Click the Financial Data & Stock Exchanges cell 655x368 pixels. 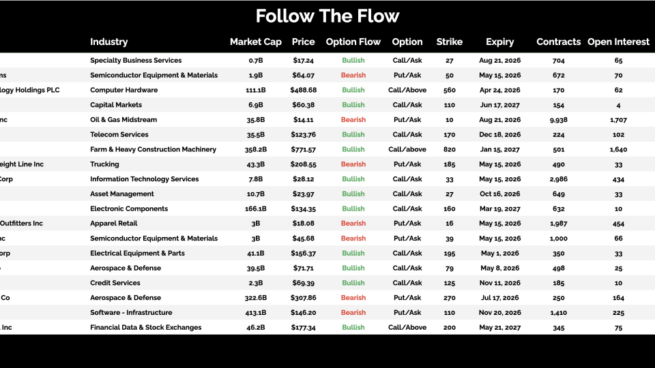(x=146, y=328)
